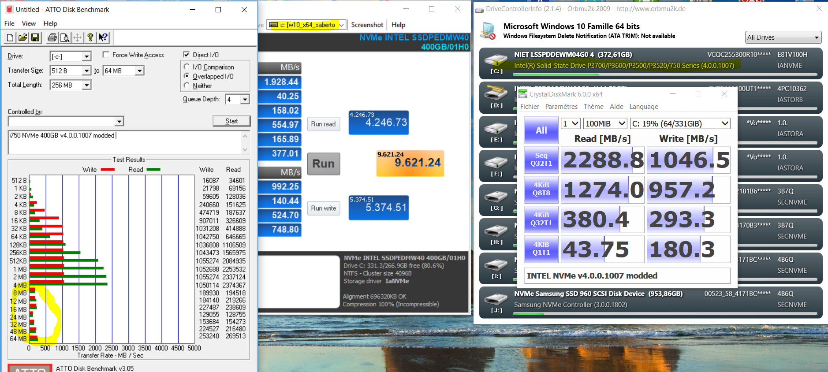Open the ATTO View menu

pyautogui.click(x=29, y=23)
